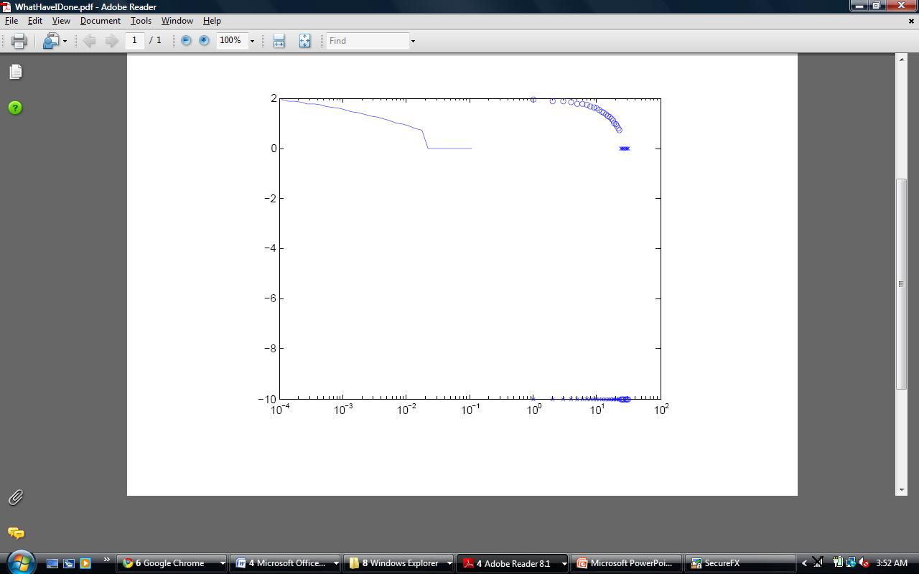919x574 pixels.
Task: Open the How To help panel icon
Action: tap(15, 108)
